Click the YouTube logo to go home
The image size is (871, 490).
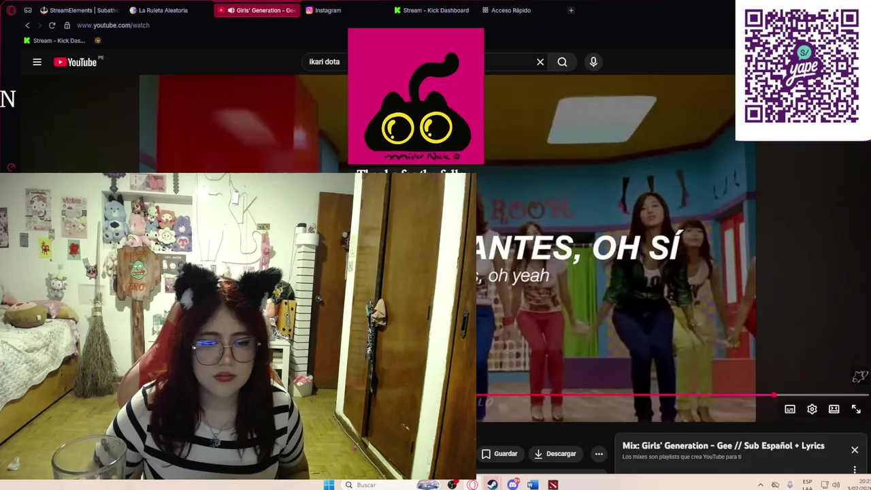pyautogui.click(x=75, y=62)
